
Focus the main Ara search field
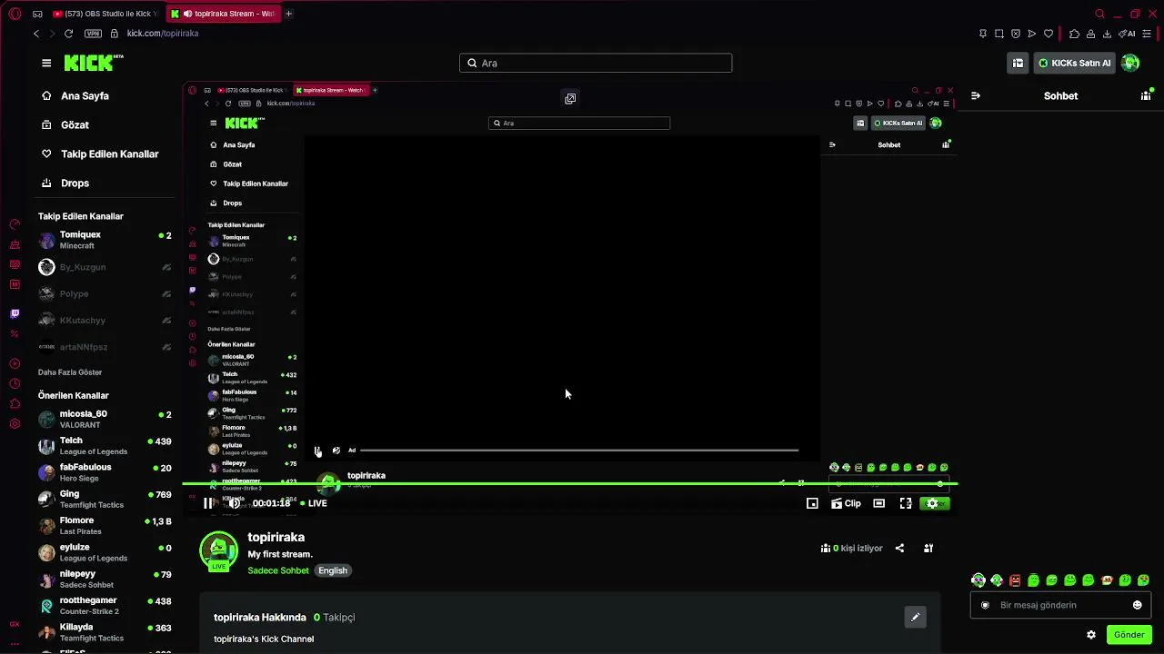pyautogui.click(x=596, y=63)
